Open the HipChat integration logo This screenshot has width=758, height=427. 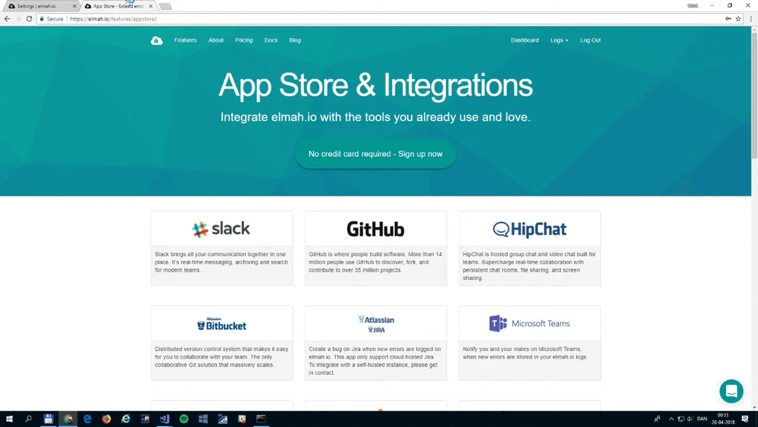coord(529,229)
